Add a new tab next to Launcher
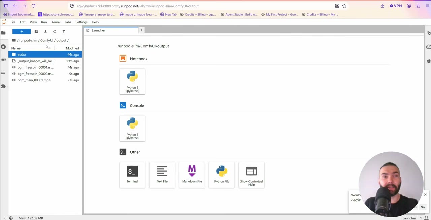431x220 pixels. coord(141,30)
